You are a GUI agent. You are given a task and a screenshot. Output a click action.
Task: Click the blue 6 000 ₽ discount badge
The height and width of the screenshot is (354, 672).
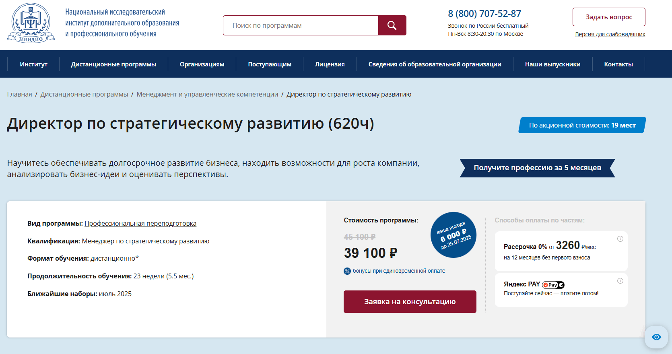click(x=453, y=235)
